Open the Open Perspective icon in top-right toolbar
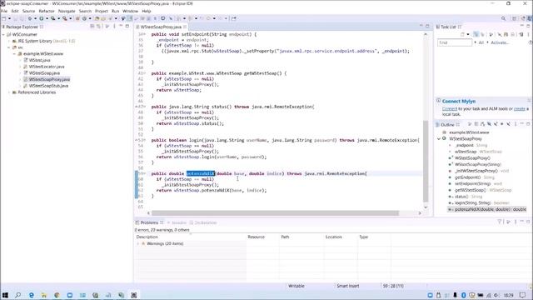The image size is (533, 300). 515,18
